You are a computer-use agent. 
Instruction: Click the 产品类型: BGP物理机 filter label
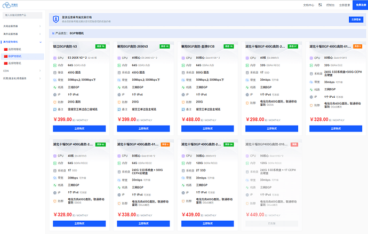click(x=69, y=34)
